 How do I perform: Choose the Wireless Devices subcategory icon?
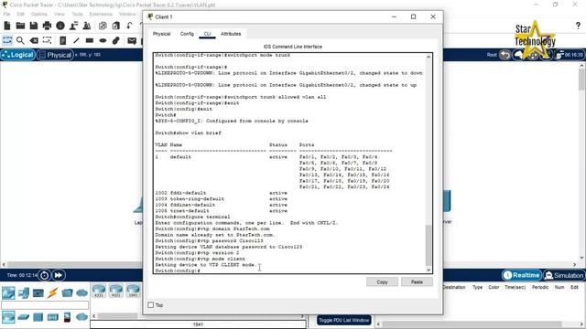pyautogui.click(x=52, y=317)
